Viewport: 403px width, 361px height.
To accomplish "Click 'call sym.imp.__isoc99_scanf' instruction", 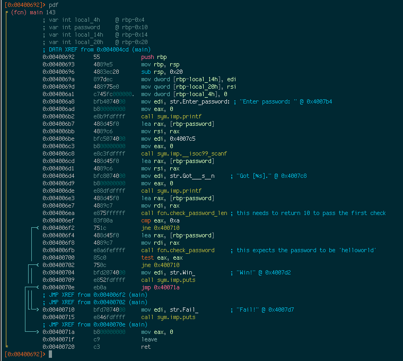I will pyautogui.click(x=184, y=154).
